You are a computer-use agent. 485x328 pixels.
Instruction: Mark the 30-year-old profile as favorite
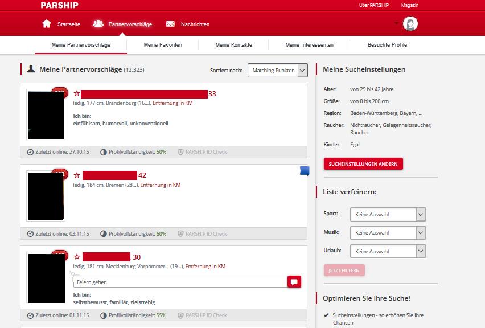click(x=77, y=257)
